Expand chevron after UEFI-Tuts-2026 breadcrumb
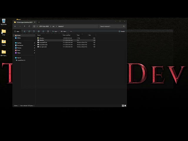This screenshot has width=188, height=141. [51, 26]
